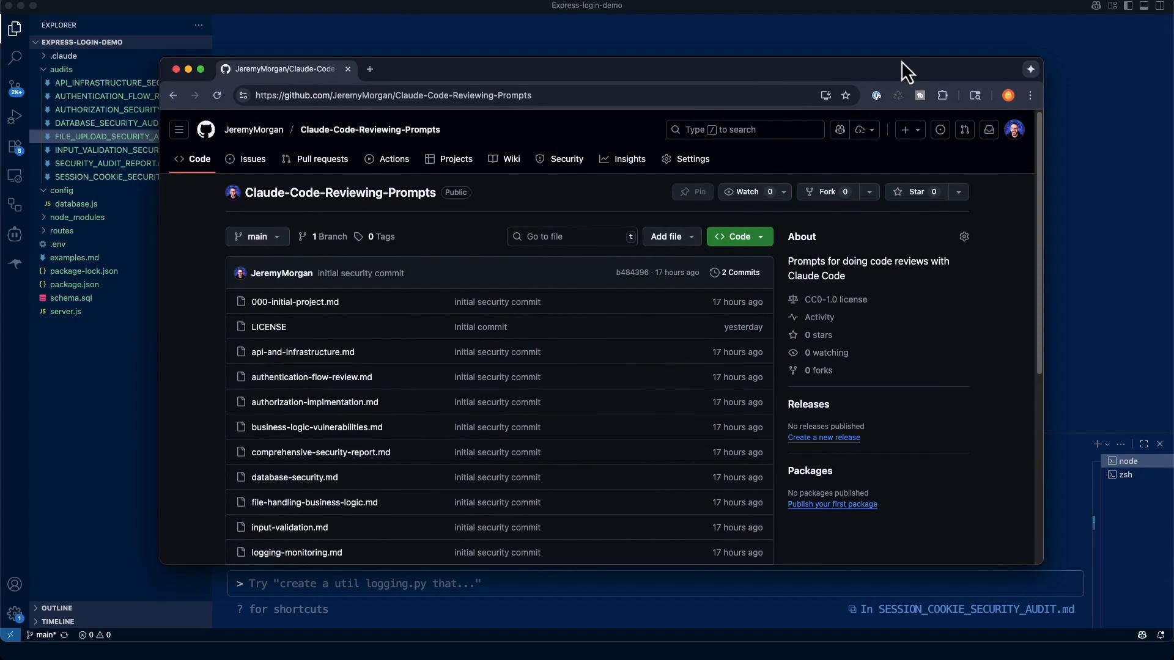Bookmark this page with the star icon
Screen dimensions: 1174x660
tap(846, 95)
